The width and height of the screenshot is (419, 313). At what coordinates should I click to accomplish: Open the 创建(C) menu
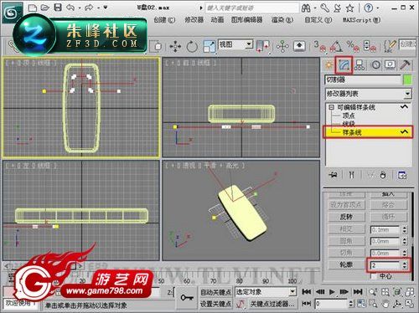pyautogui.click(x=164, y=20)
